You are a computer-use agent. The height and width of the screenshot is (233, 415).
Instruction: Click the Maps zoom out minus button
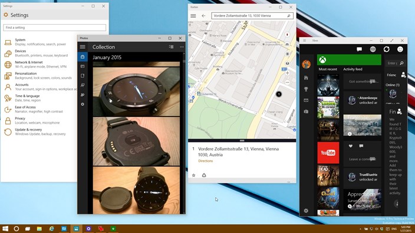(x=288, y=82)
